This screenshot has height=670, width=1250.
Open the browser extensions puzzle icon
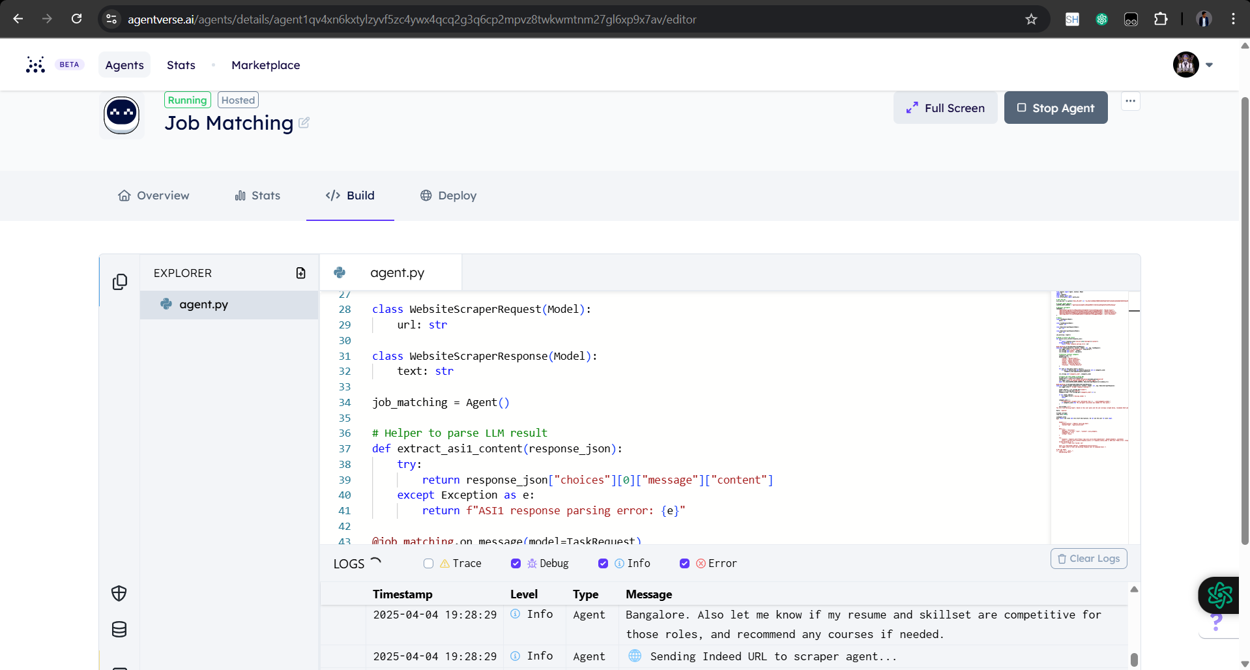1161,19
